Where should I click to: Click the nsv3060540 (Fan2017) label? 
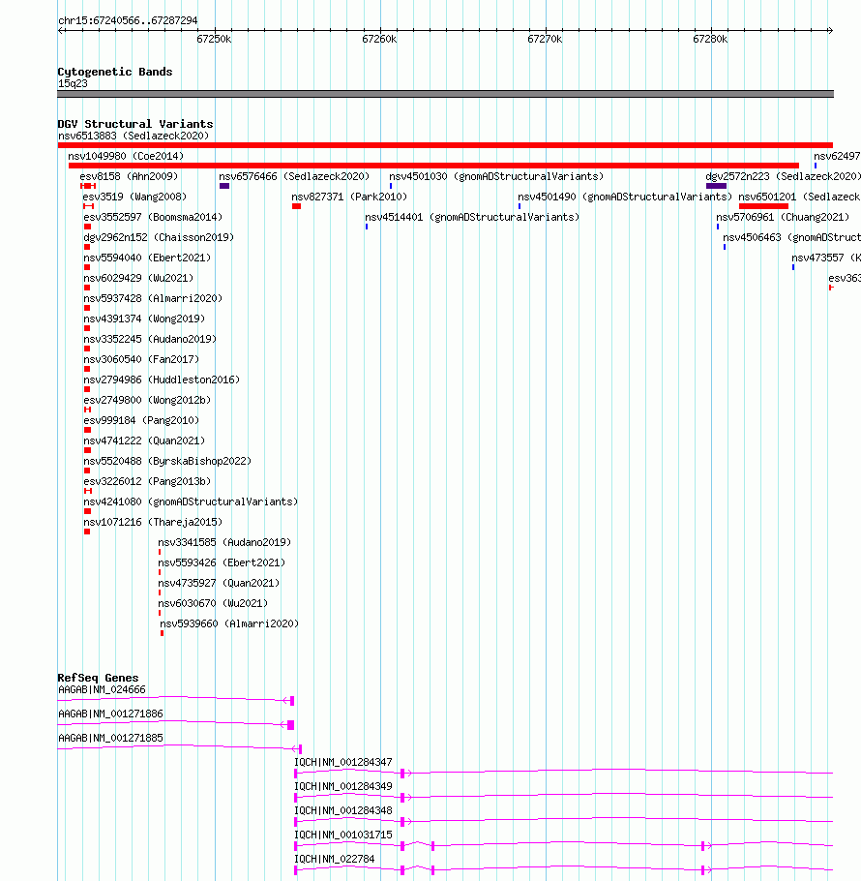click(x=141, y=359)
